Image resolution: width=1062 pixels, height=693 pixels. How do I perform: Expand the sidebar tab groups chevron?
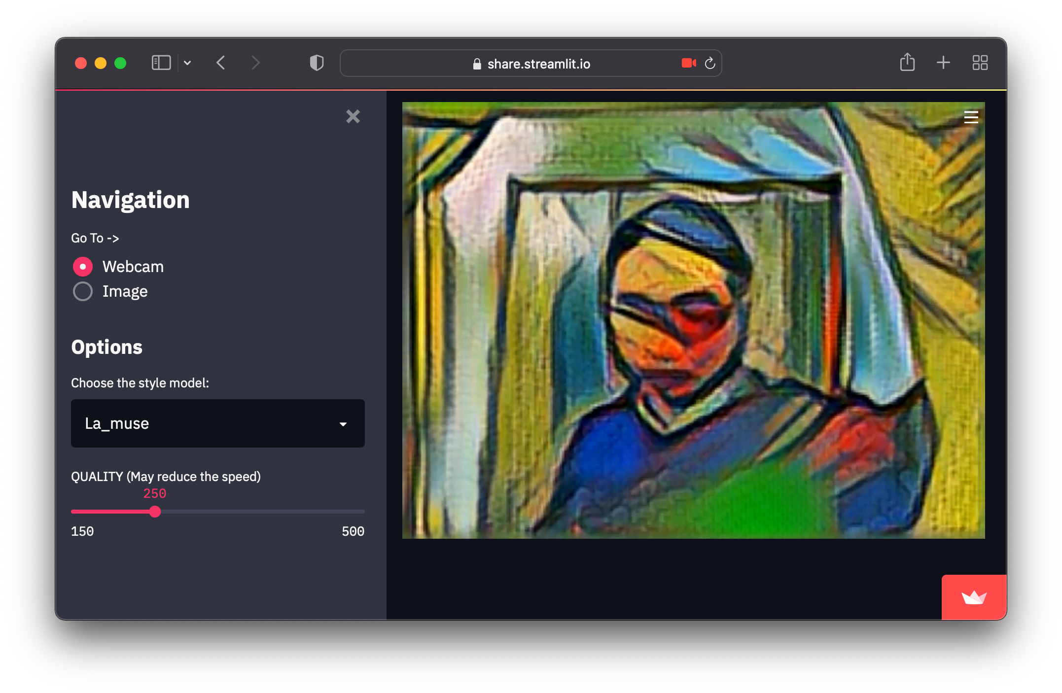coord(187,63)
